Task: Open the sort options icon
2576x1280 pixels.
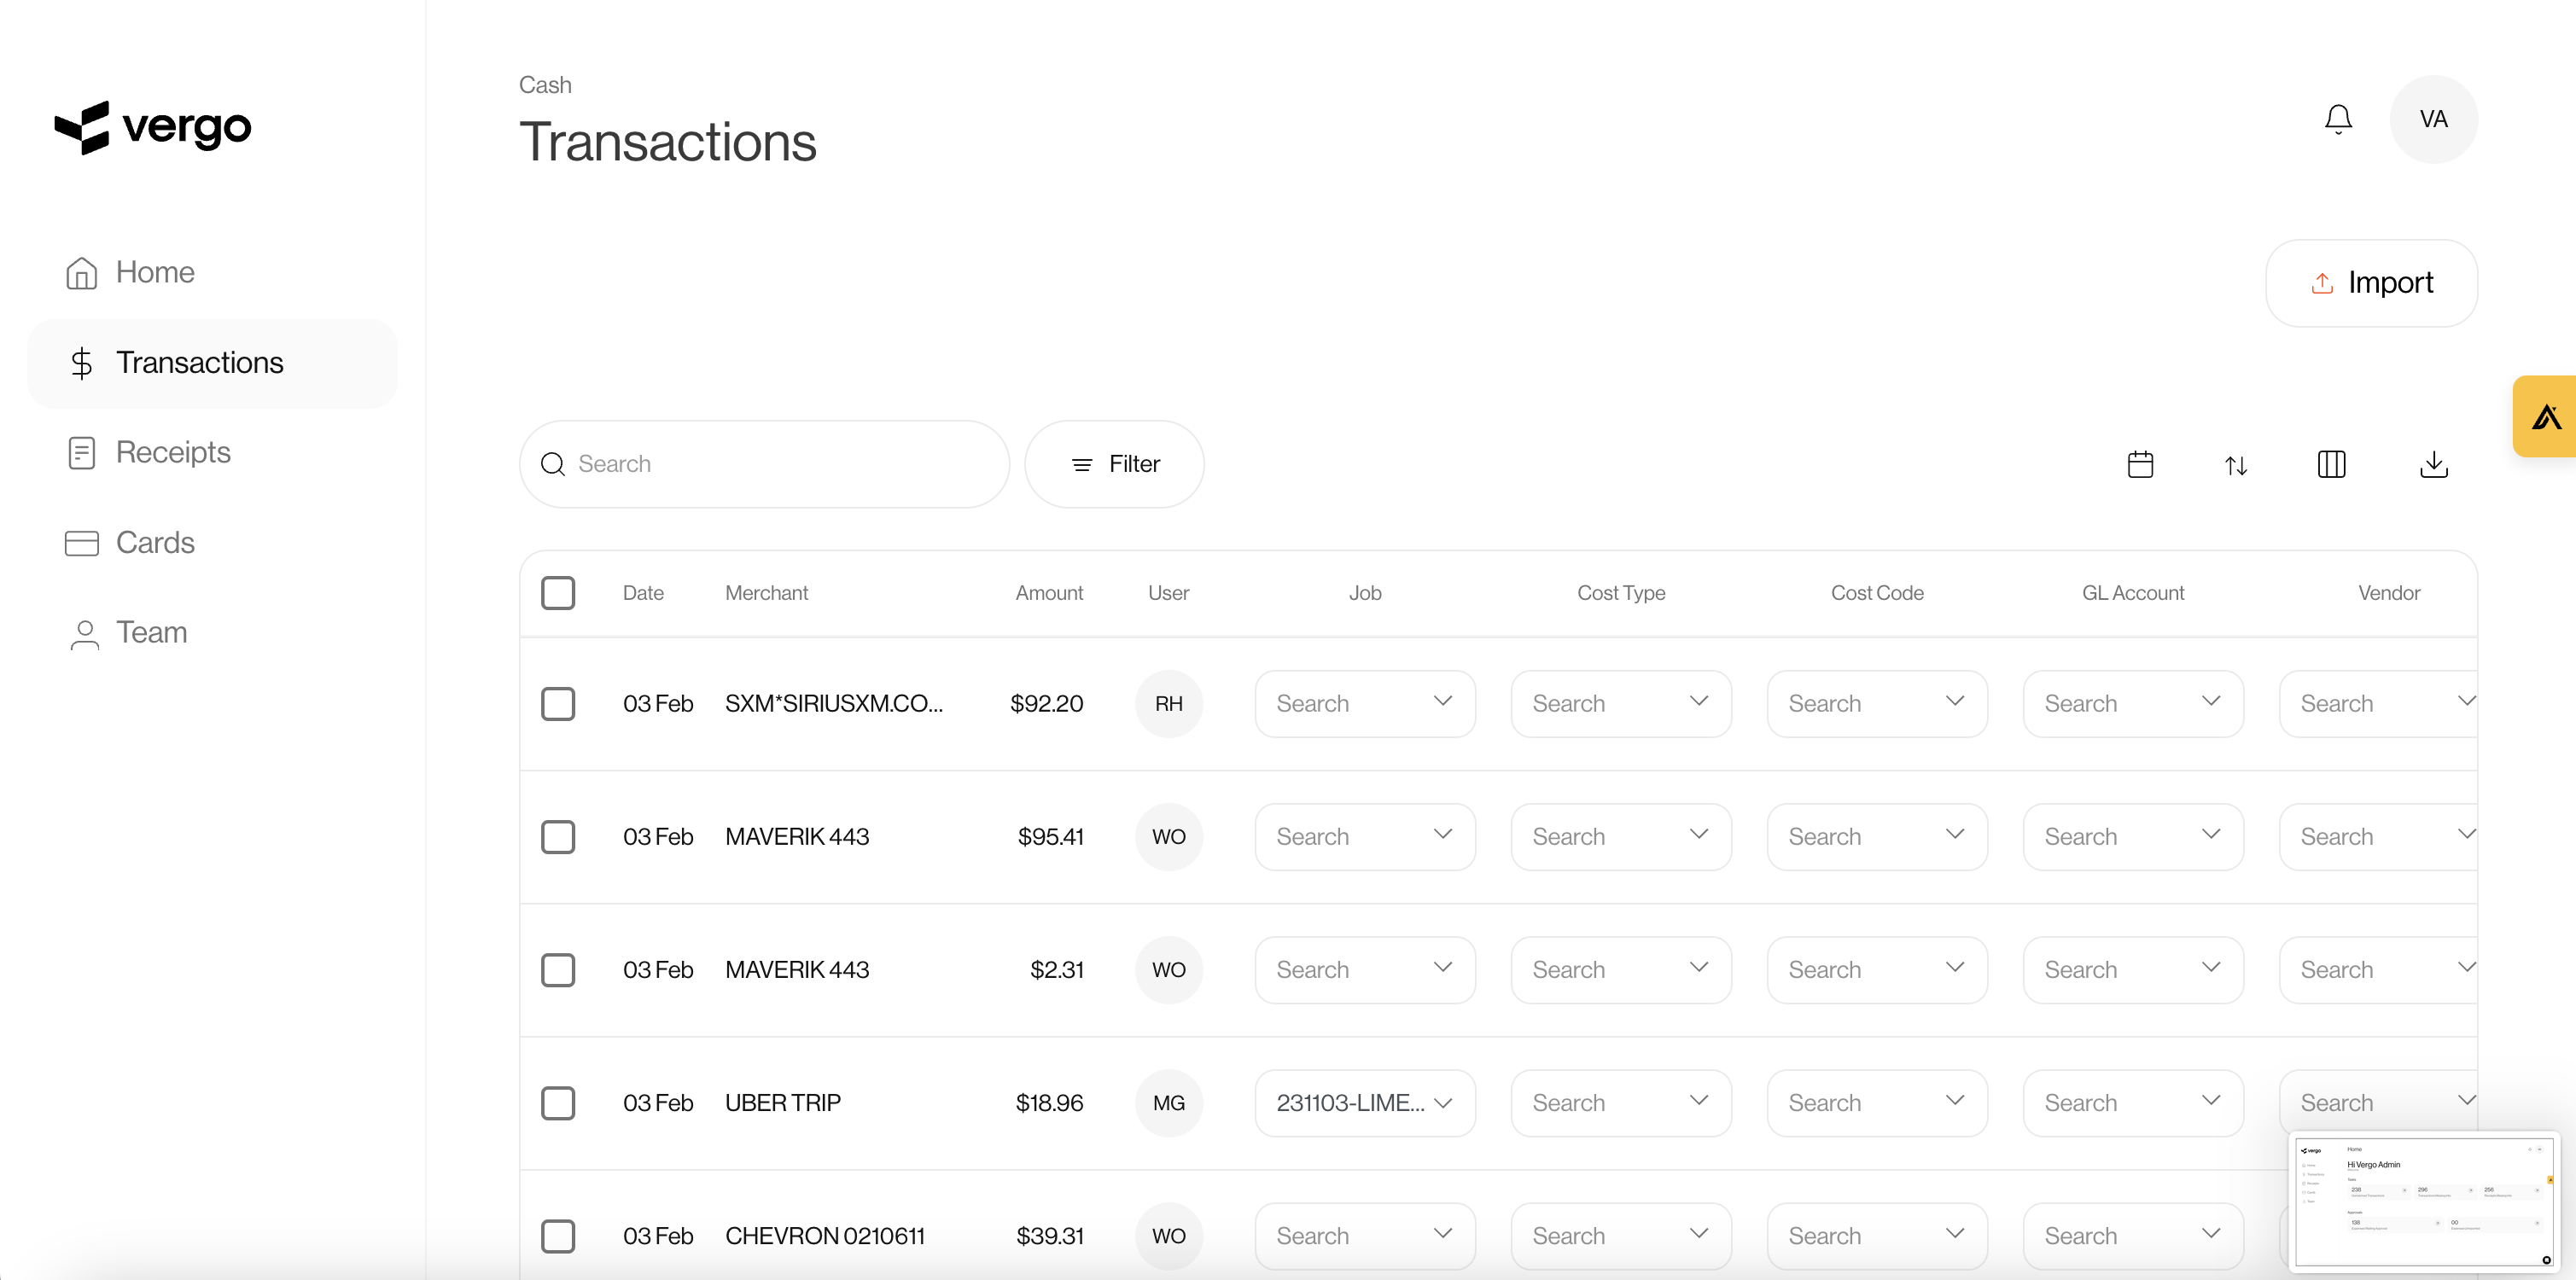Action: pyautogui.click(x=2236, y=464)
